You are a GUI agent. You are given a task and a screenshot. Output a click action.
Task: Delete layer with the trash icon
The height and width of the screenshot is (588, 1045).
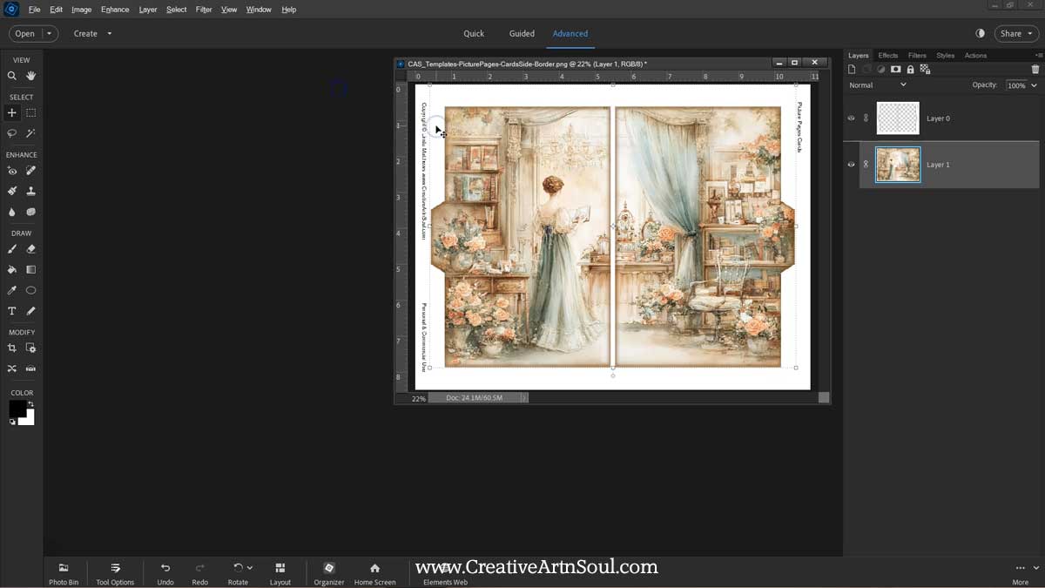point(1035,70)
